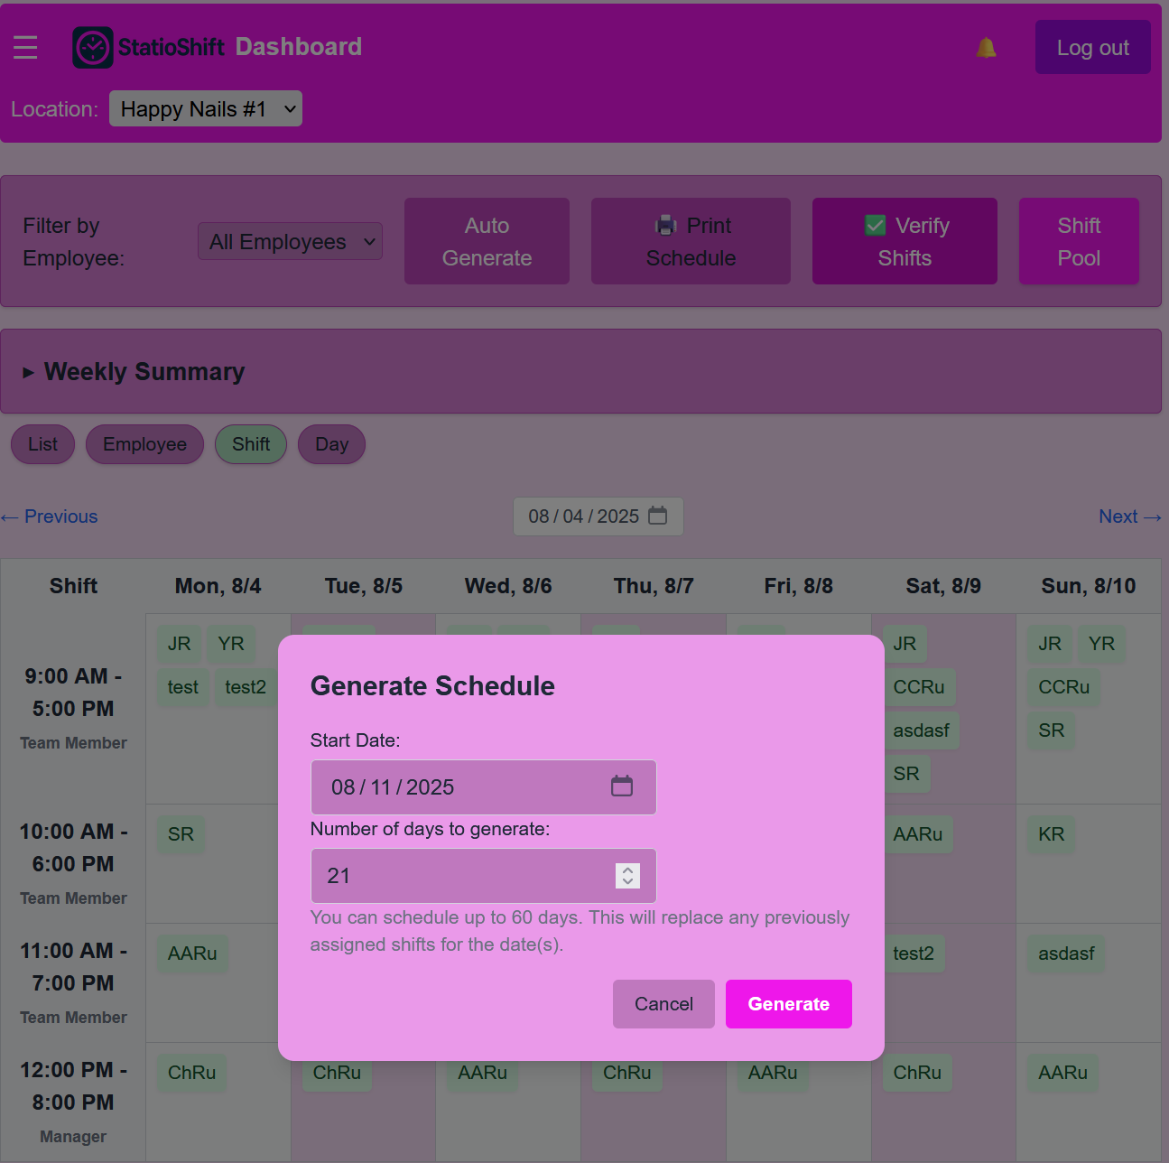Cancel the Generate Schedule dialog
The image size is (1169, 1163).
click(x=663, y=1004)
